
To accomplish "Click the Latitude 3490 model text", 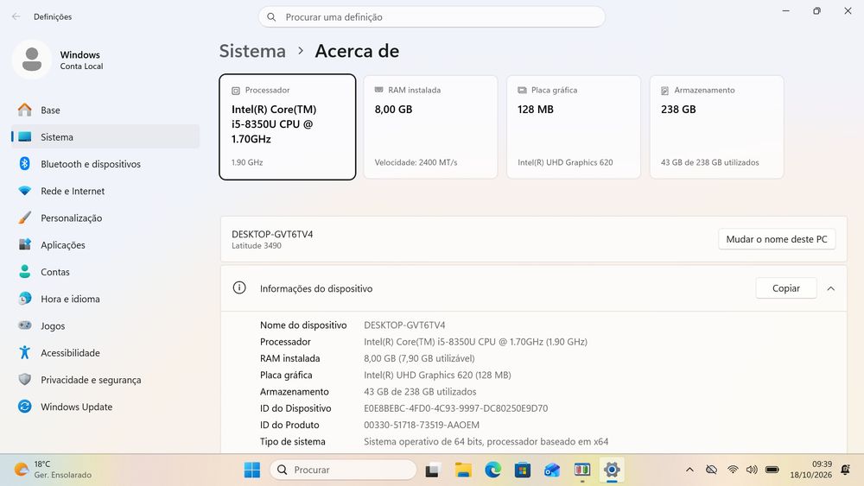I will 257,246.
